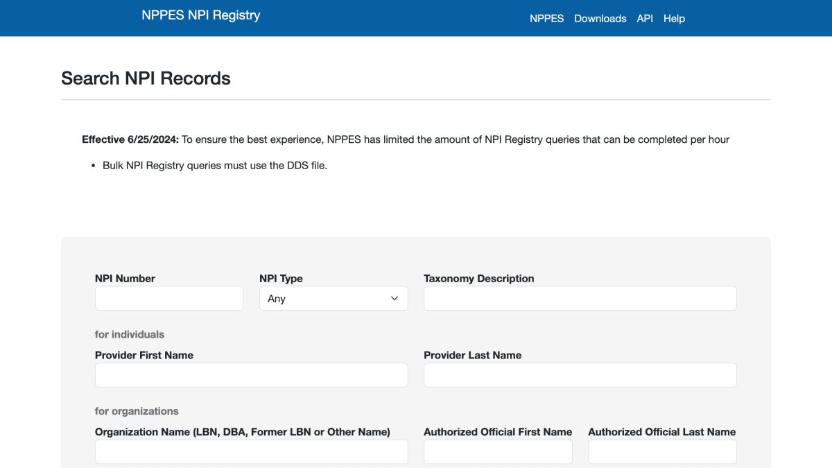Select the 'Bulk NPI Registry queries' bullet text
The width and height of the screenshot is (832, 468).
pyautogui.click(x=215, y=166)
